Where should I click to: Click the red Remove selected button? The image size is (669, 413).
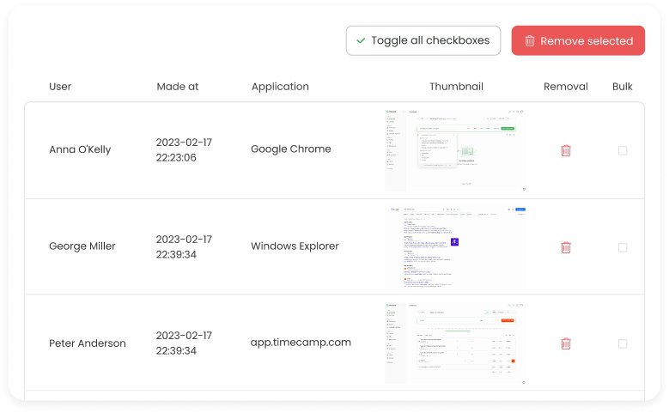pos(578,40)
